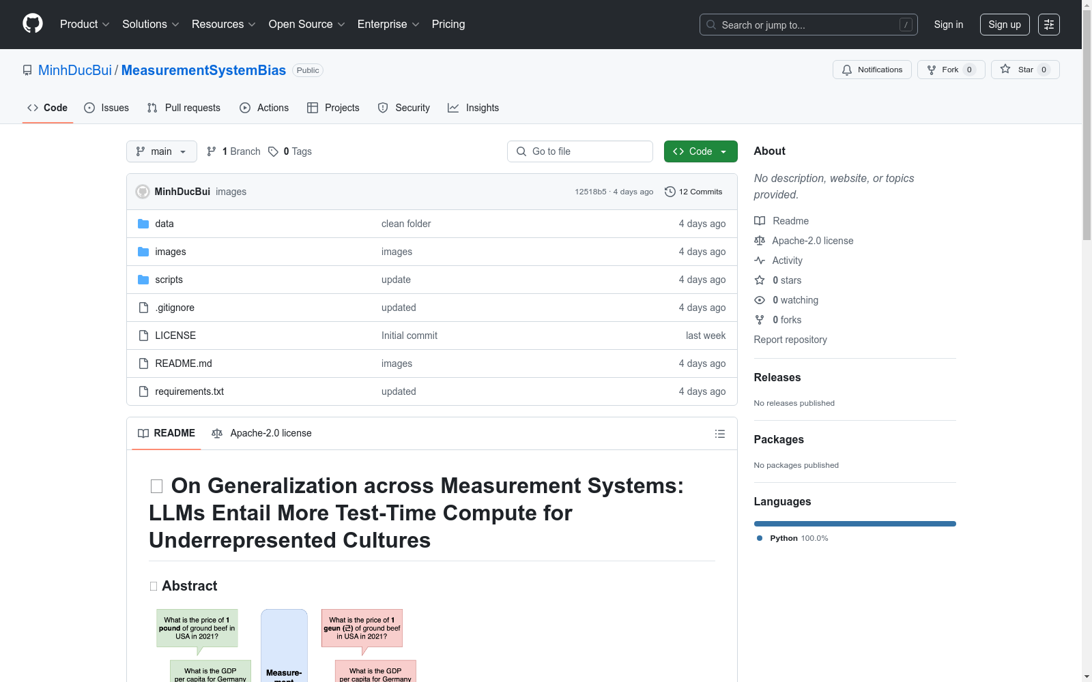Click the requirements.txt file icon
The width and height of the screenshot is (1092, 682).
(x=143, y=391)
